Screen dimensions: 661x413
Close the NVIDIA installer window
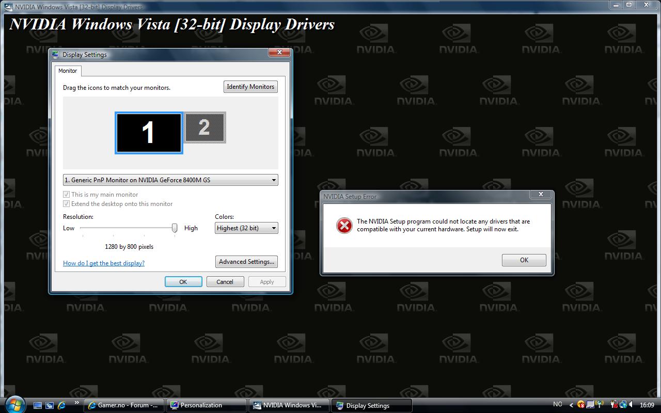[647, 5]
